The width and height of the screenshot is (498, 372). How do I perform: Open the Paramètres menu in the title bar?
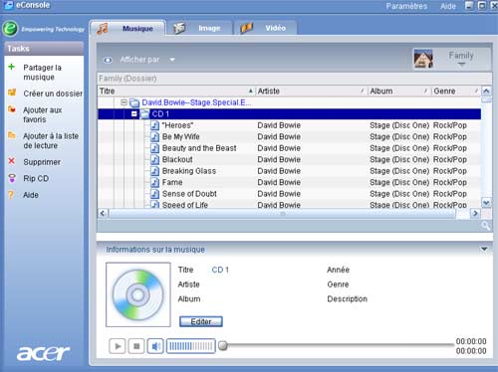[x=406, y=6]
